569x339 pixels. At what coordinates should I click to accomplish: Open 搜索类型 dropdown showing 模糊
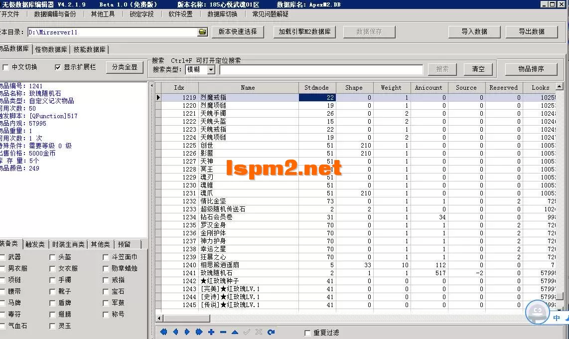click(211, 69)
